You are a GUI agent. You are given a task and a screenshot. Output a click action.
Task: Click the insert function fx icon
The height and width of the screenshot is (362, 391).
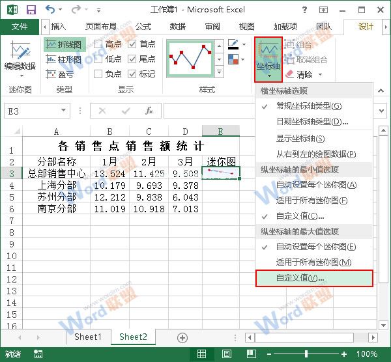click(149, 111)
